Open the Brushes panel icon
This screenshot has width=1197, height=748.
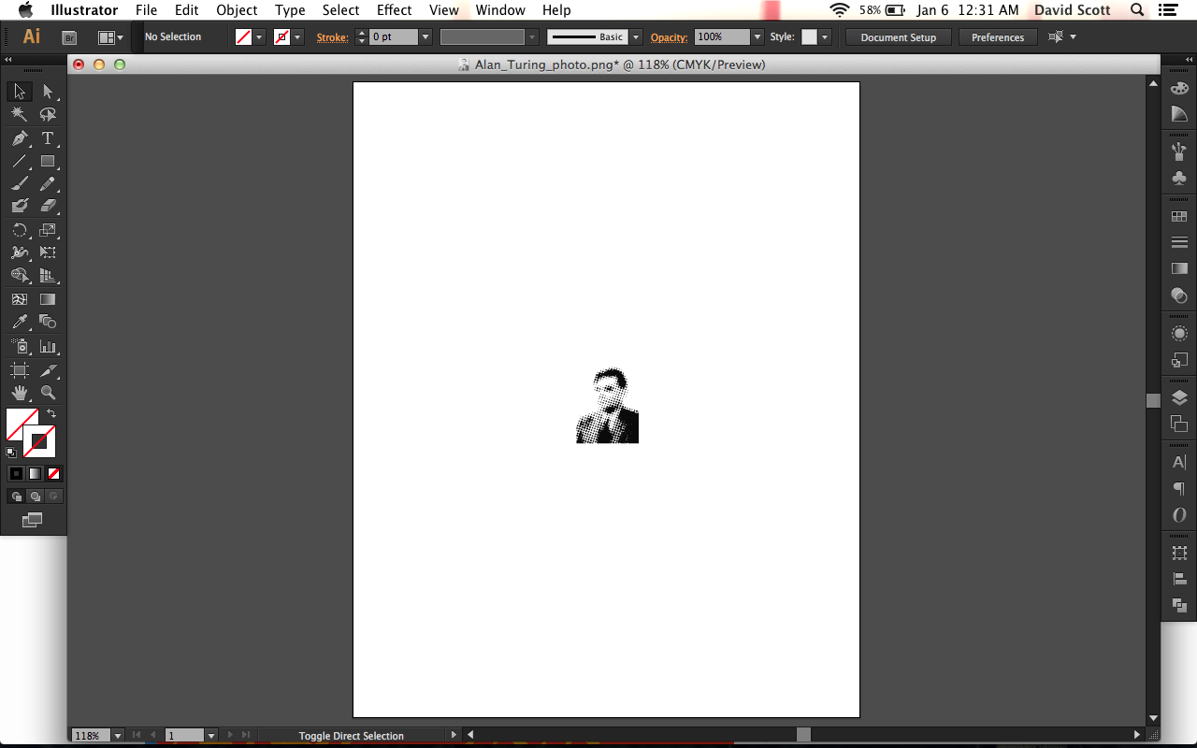coord(1179,150)
